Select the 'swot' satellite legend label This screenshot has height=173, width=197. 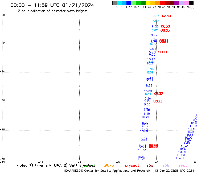(x=182, y=166)
